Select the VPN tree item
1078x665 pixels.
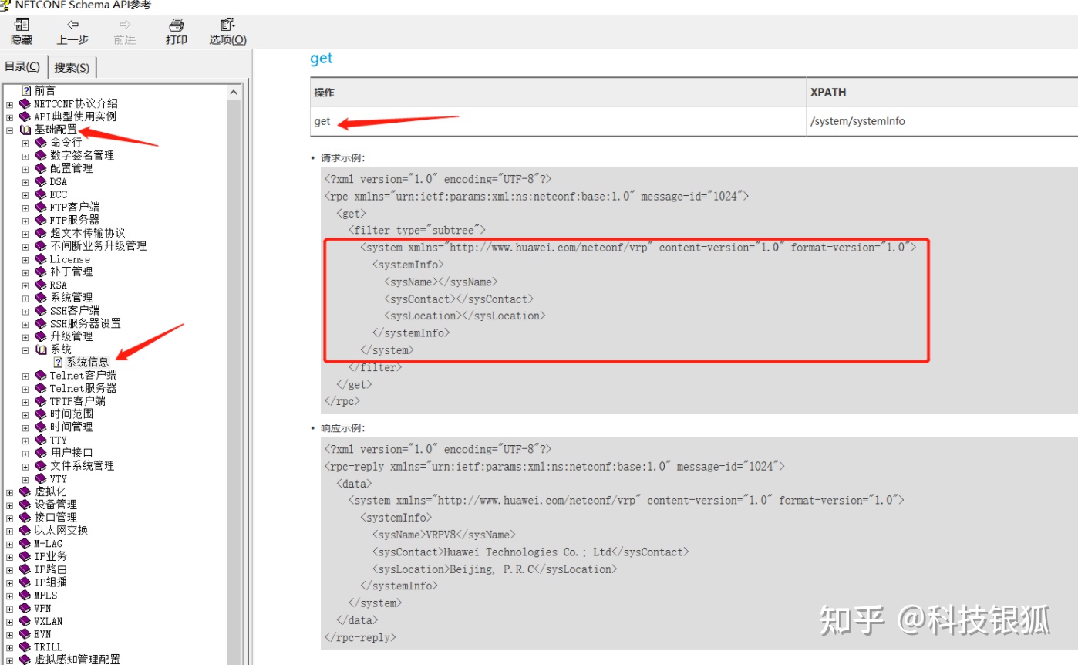[42, 609]
